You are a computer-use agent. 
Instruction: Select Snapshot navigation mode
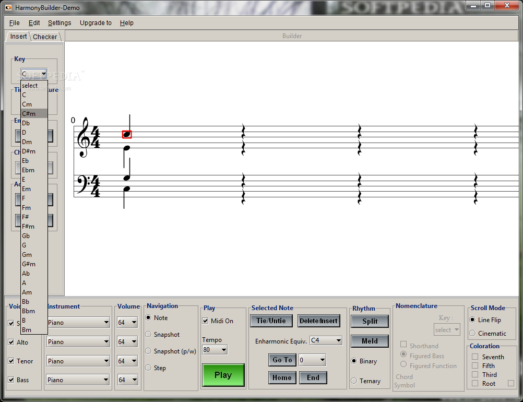[x=149, y=334]
